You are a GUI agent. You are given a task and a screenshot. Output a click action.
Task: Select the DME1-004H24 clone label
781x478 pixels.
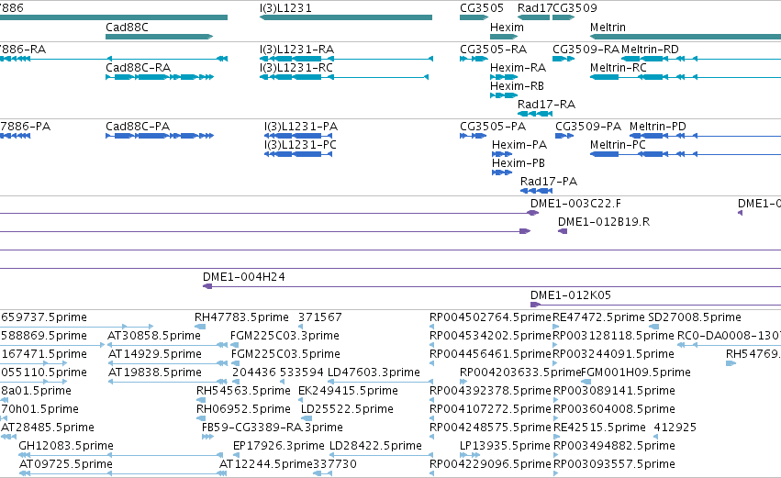pos(244,277)
